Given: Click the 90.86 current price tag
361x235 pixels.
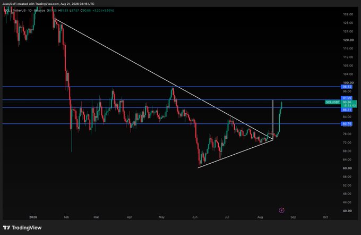Looking at the screenshot, I should [347, 102].
